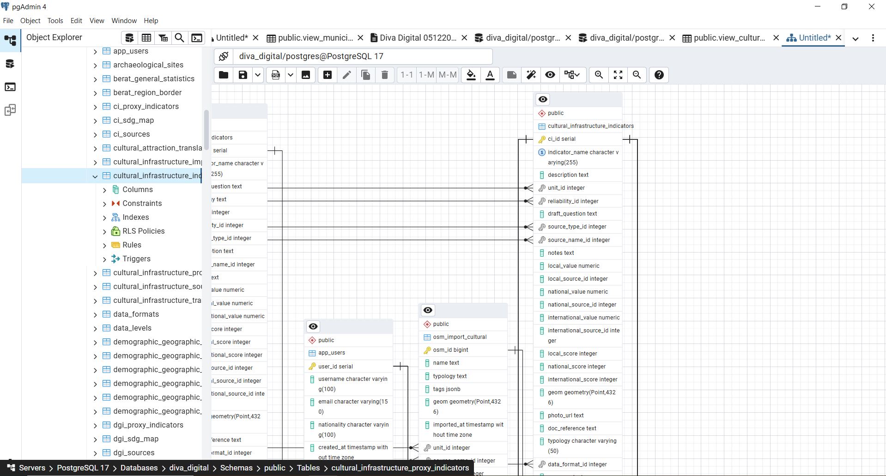Image resolution: width=886 pixels, height=476 pixels.
Task: Download the ERD as an image
Action: point(306,75)
